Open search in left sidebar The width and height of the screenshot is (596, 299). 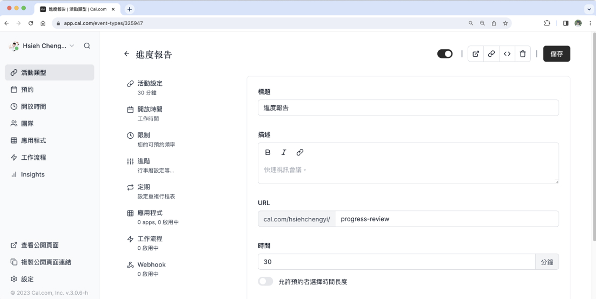(x=87, y=46)
